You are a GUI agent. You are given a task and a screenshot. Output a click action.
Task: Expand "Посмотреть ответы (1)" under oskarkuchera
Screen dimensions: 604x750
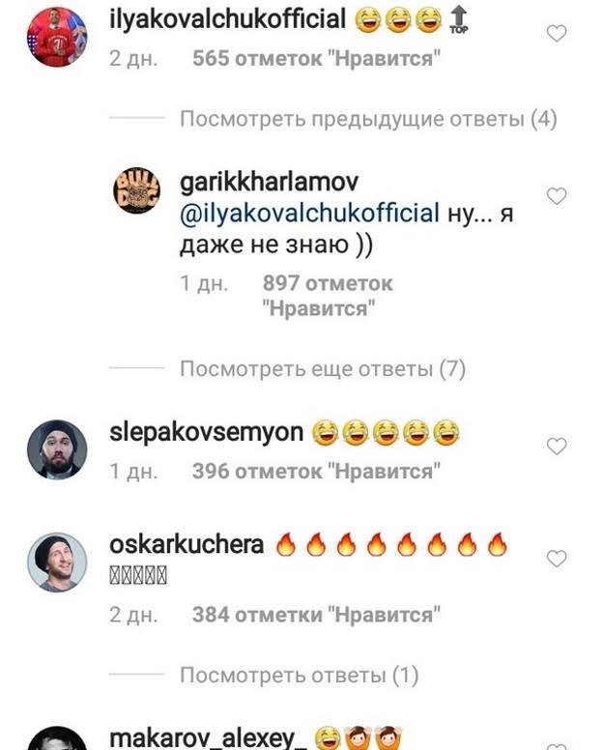click(x=299, y=675)
